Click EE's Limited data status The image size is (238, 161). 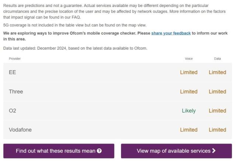[217, 72]
